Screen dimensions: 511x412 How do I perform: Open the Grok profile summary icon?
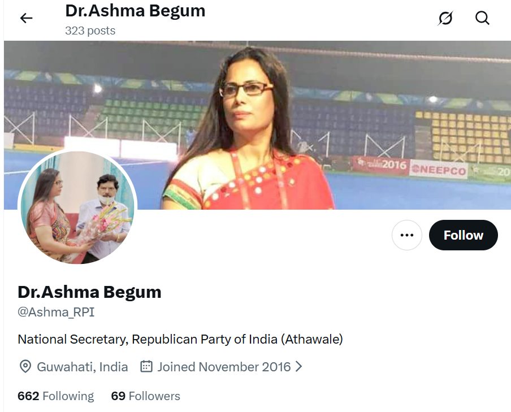click(x=445, y=18)
